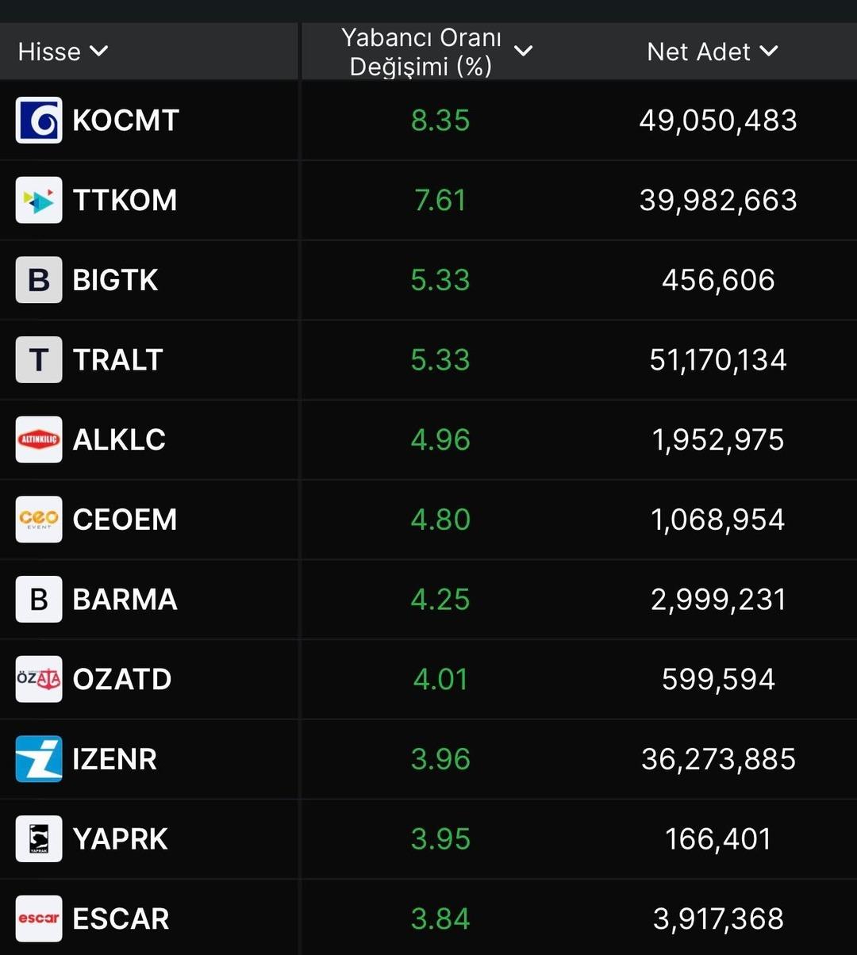The height and width of the screenshot is (955, 857).
Task: Click the KOCMT stock logo icon
Action: (39, 121)
